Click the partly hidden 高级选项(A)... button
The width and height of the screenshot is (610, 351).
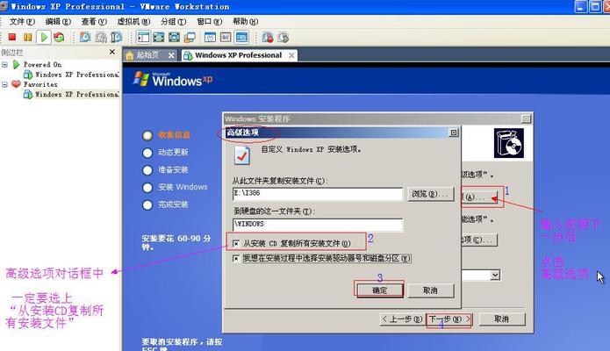(x=479, y=197)
